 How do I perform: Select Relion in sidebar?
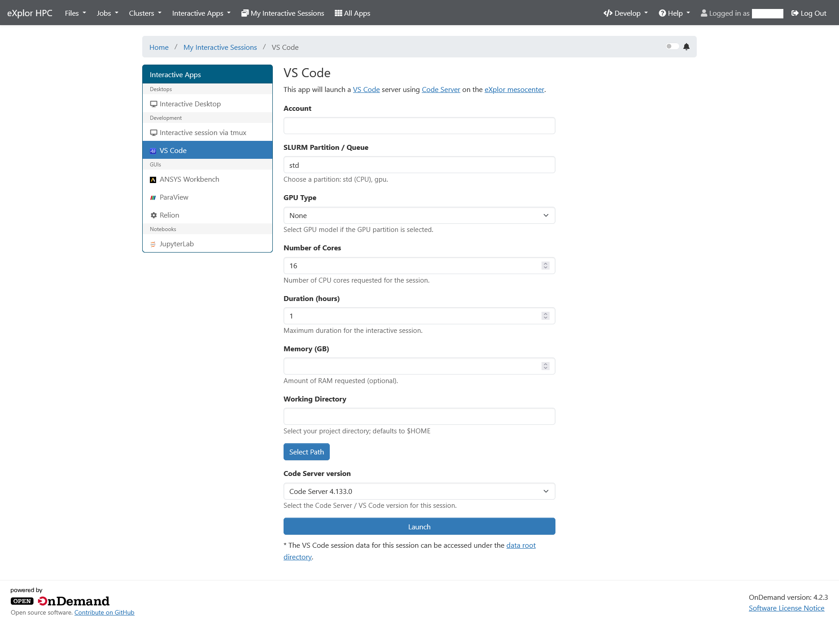click(207, 215)
